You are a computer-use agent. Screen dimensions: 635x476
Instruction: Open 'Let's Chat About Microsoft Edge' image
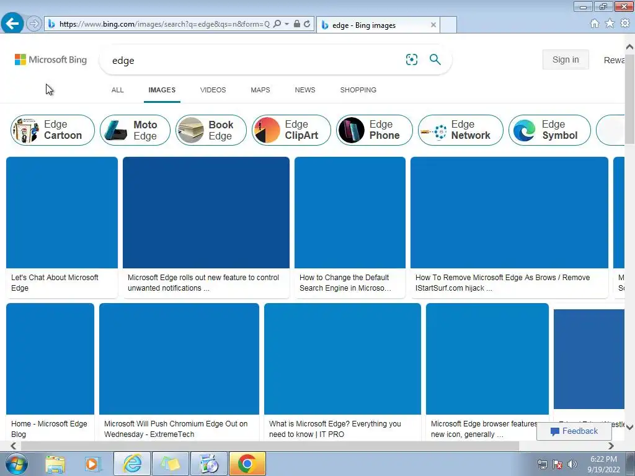coord(62,213)
